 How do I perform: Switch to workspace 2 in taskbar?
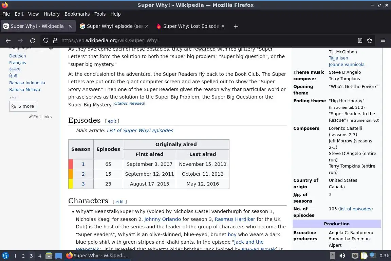pyautogui.click(x=23, y=256)
